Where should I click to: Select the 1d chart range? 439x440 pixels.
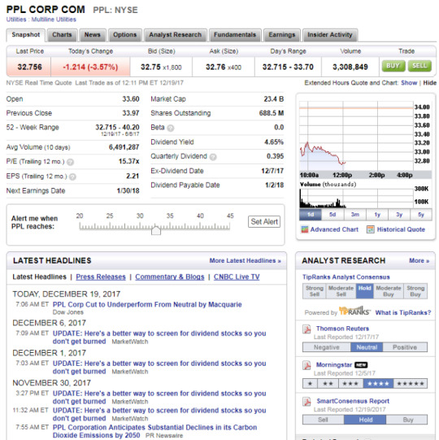coord(311,215)
